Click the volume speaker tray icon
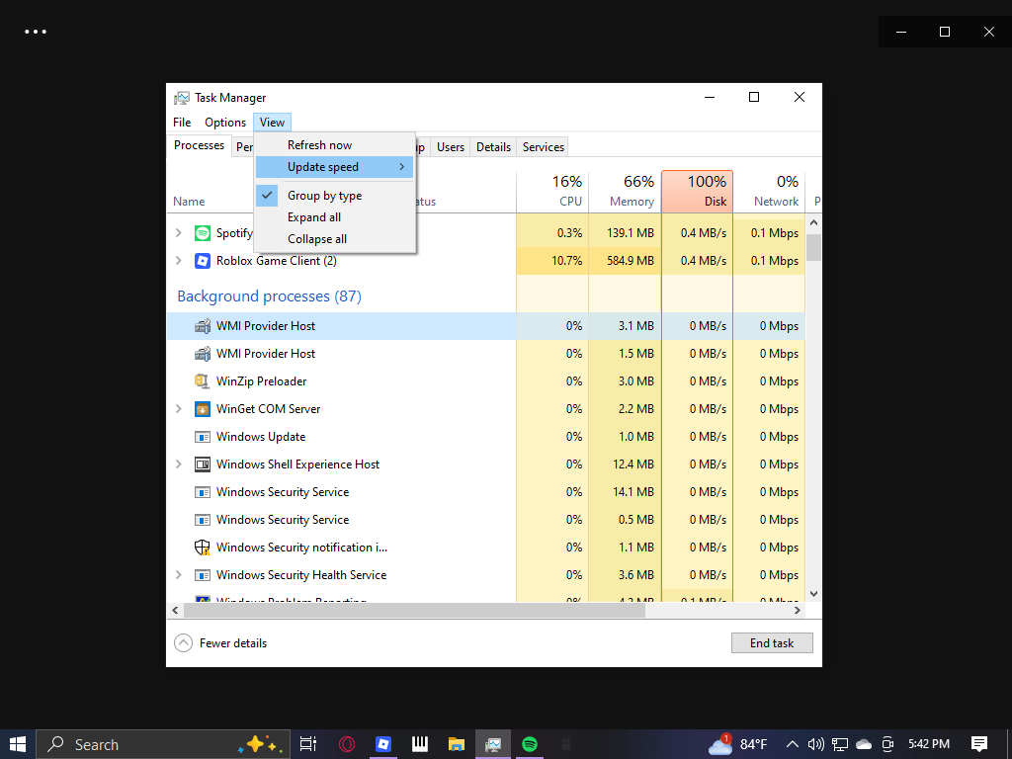Viewport: 1012px width, 759px height. (815, 744)
